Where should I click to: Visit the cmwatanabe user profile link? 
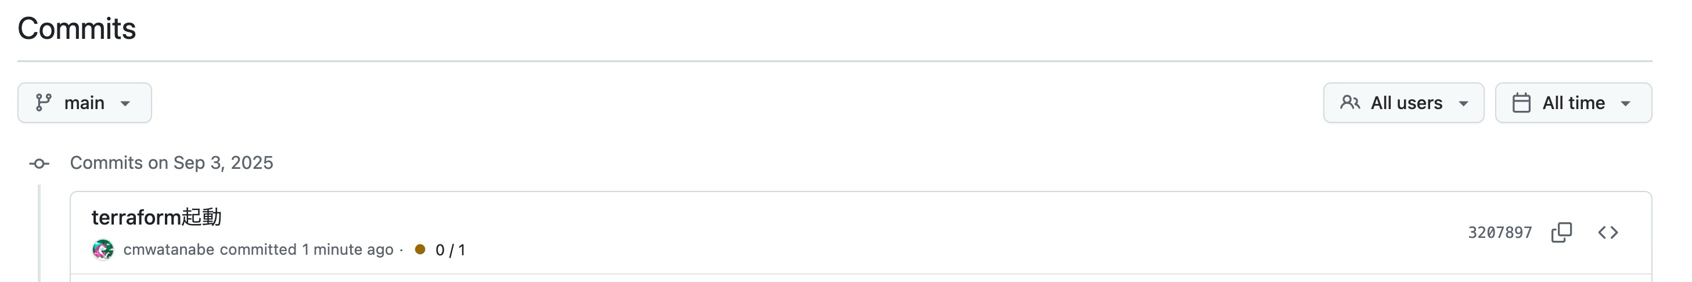[169, 250]
